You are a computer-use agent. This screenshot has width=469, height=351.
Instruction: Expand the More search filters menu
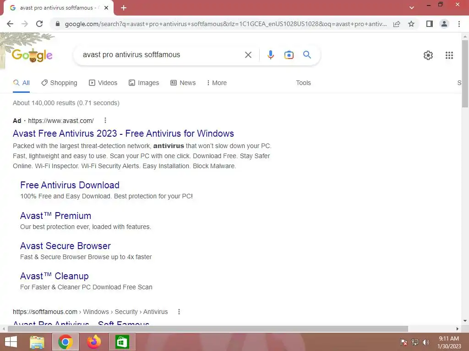coord(217,83)
